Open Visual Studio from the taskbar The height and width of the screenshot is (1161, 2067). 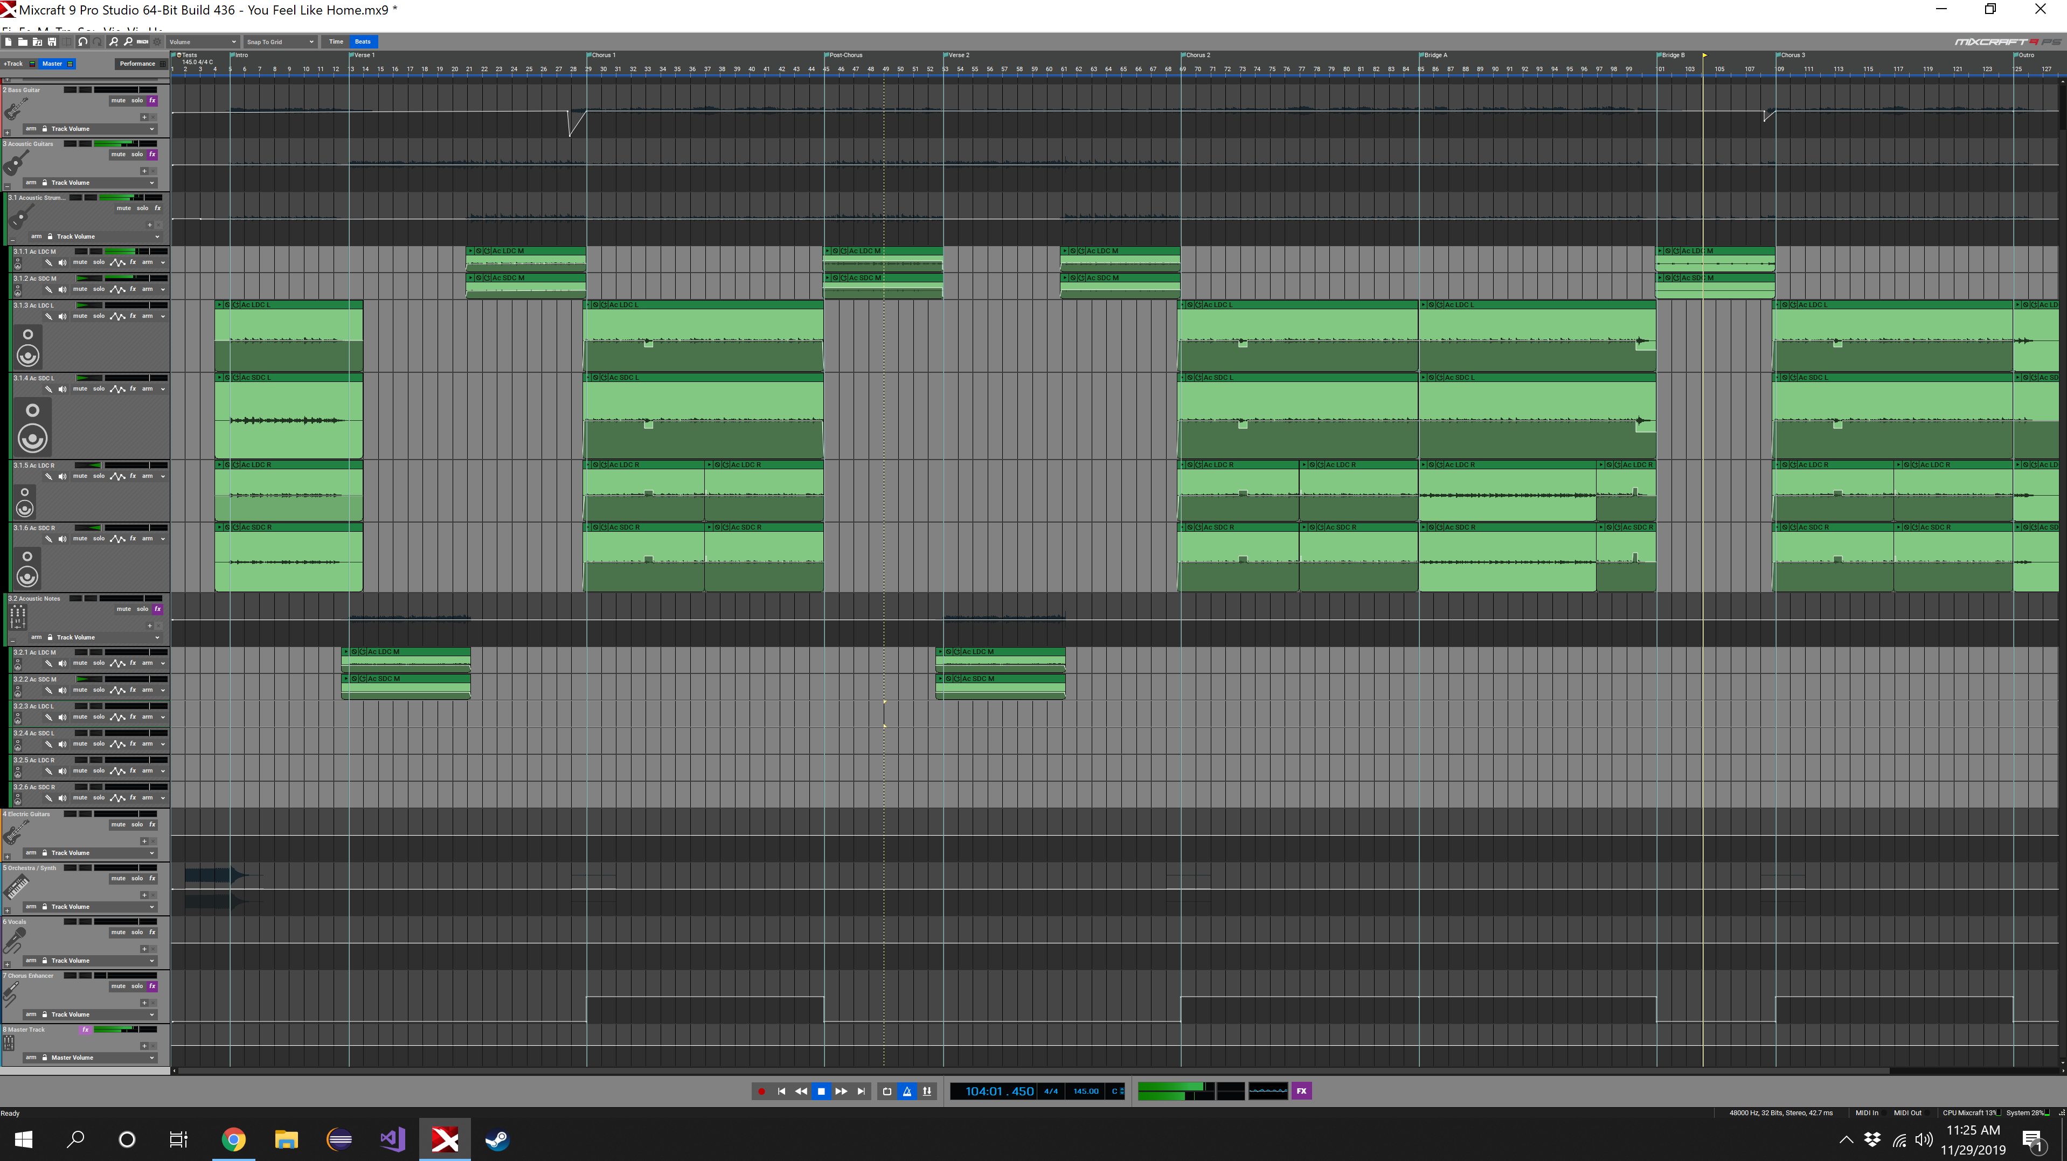(x=392, y=1139)
